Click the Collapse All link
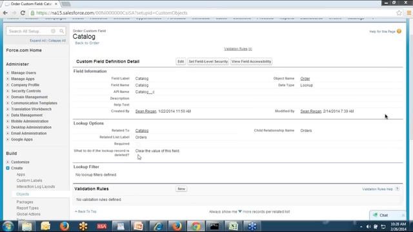 (57, 41)
